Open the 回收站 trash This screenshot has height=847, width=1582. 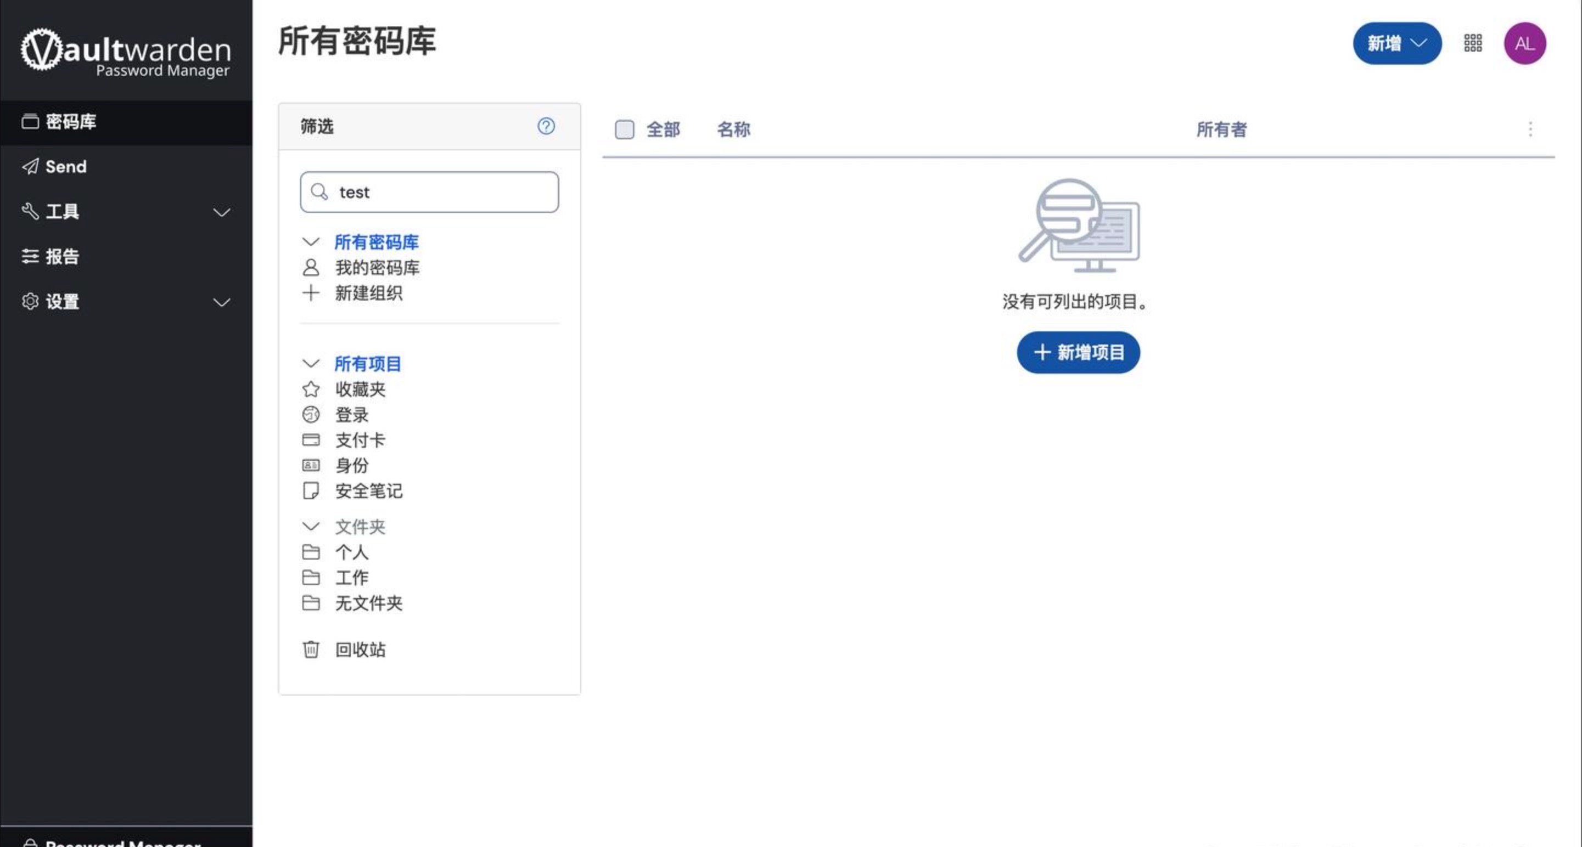coord(360,650)
